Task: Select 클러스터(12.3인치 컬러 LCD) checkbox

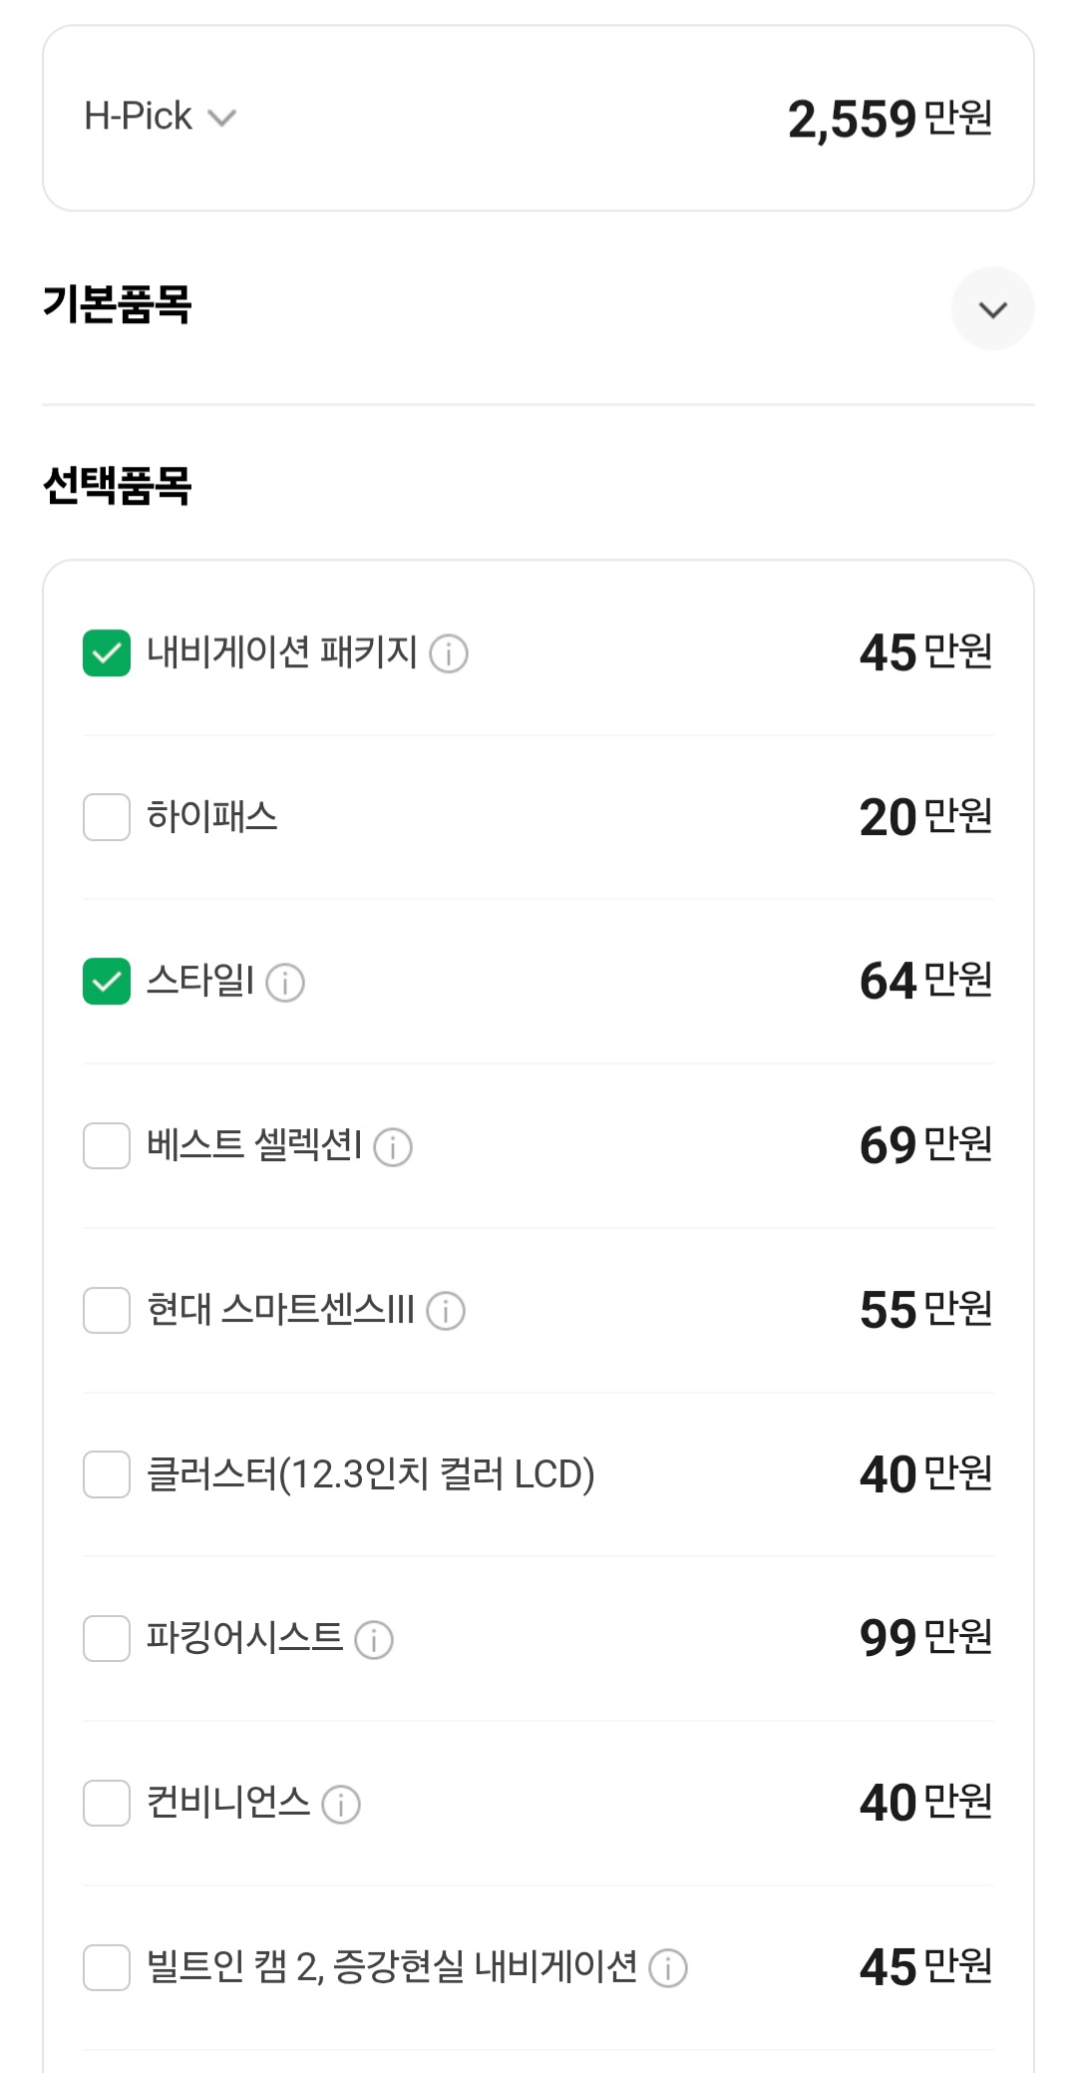Action: pos(107,1474)
